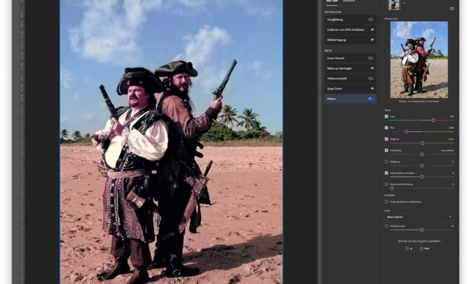Click the small layer thumbnail at panel top
471x284 pixels.
[x=394, y=4]
